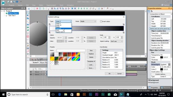This screenshot has height=97, width=173.
Task: Open Microsoft Edge from the taskbar
Action: pyautogui.click(x=59, y=95)
